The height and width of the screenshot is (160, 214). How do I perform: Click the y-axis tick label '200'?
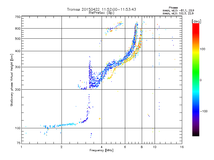(x=18, y=90)
